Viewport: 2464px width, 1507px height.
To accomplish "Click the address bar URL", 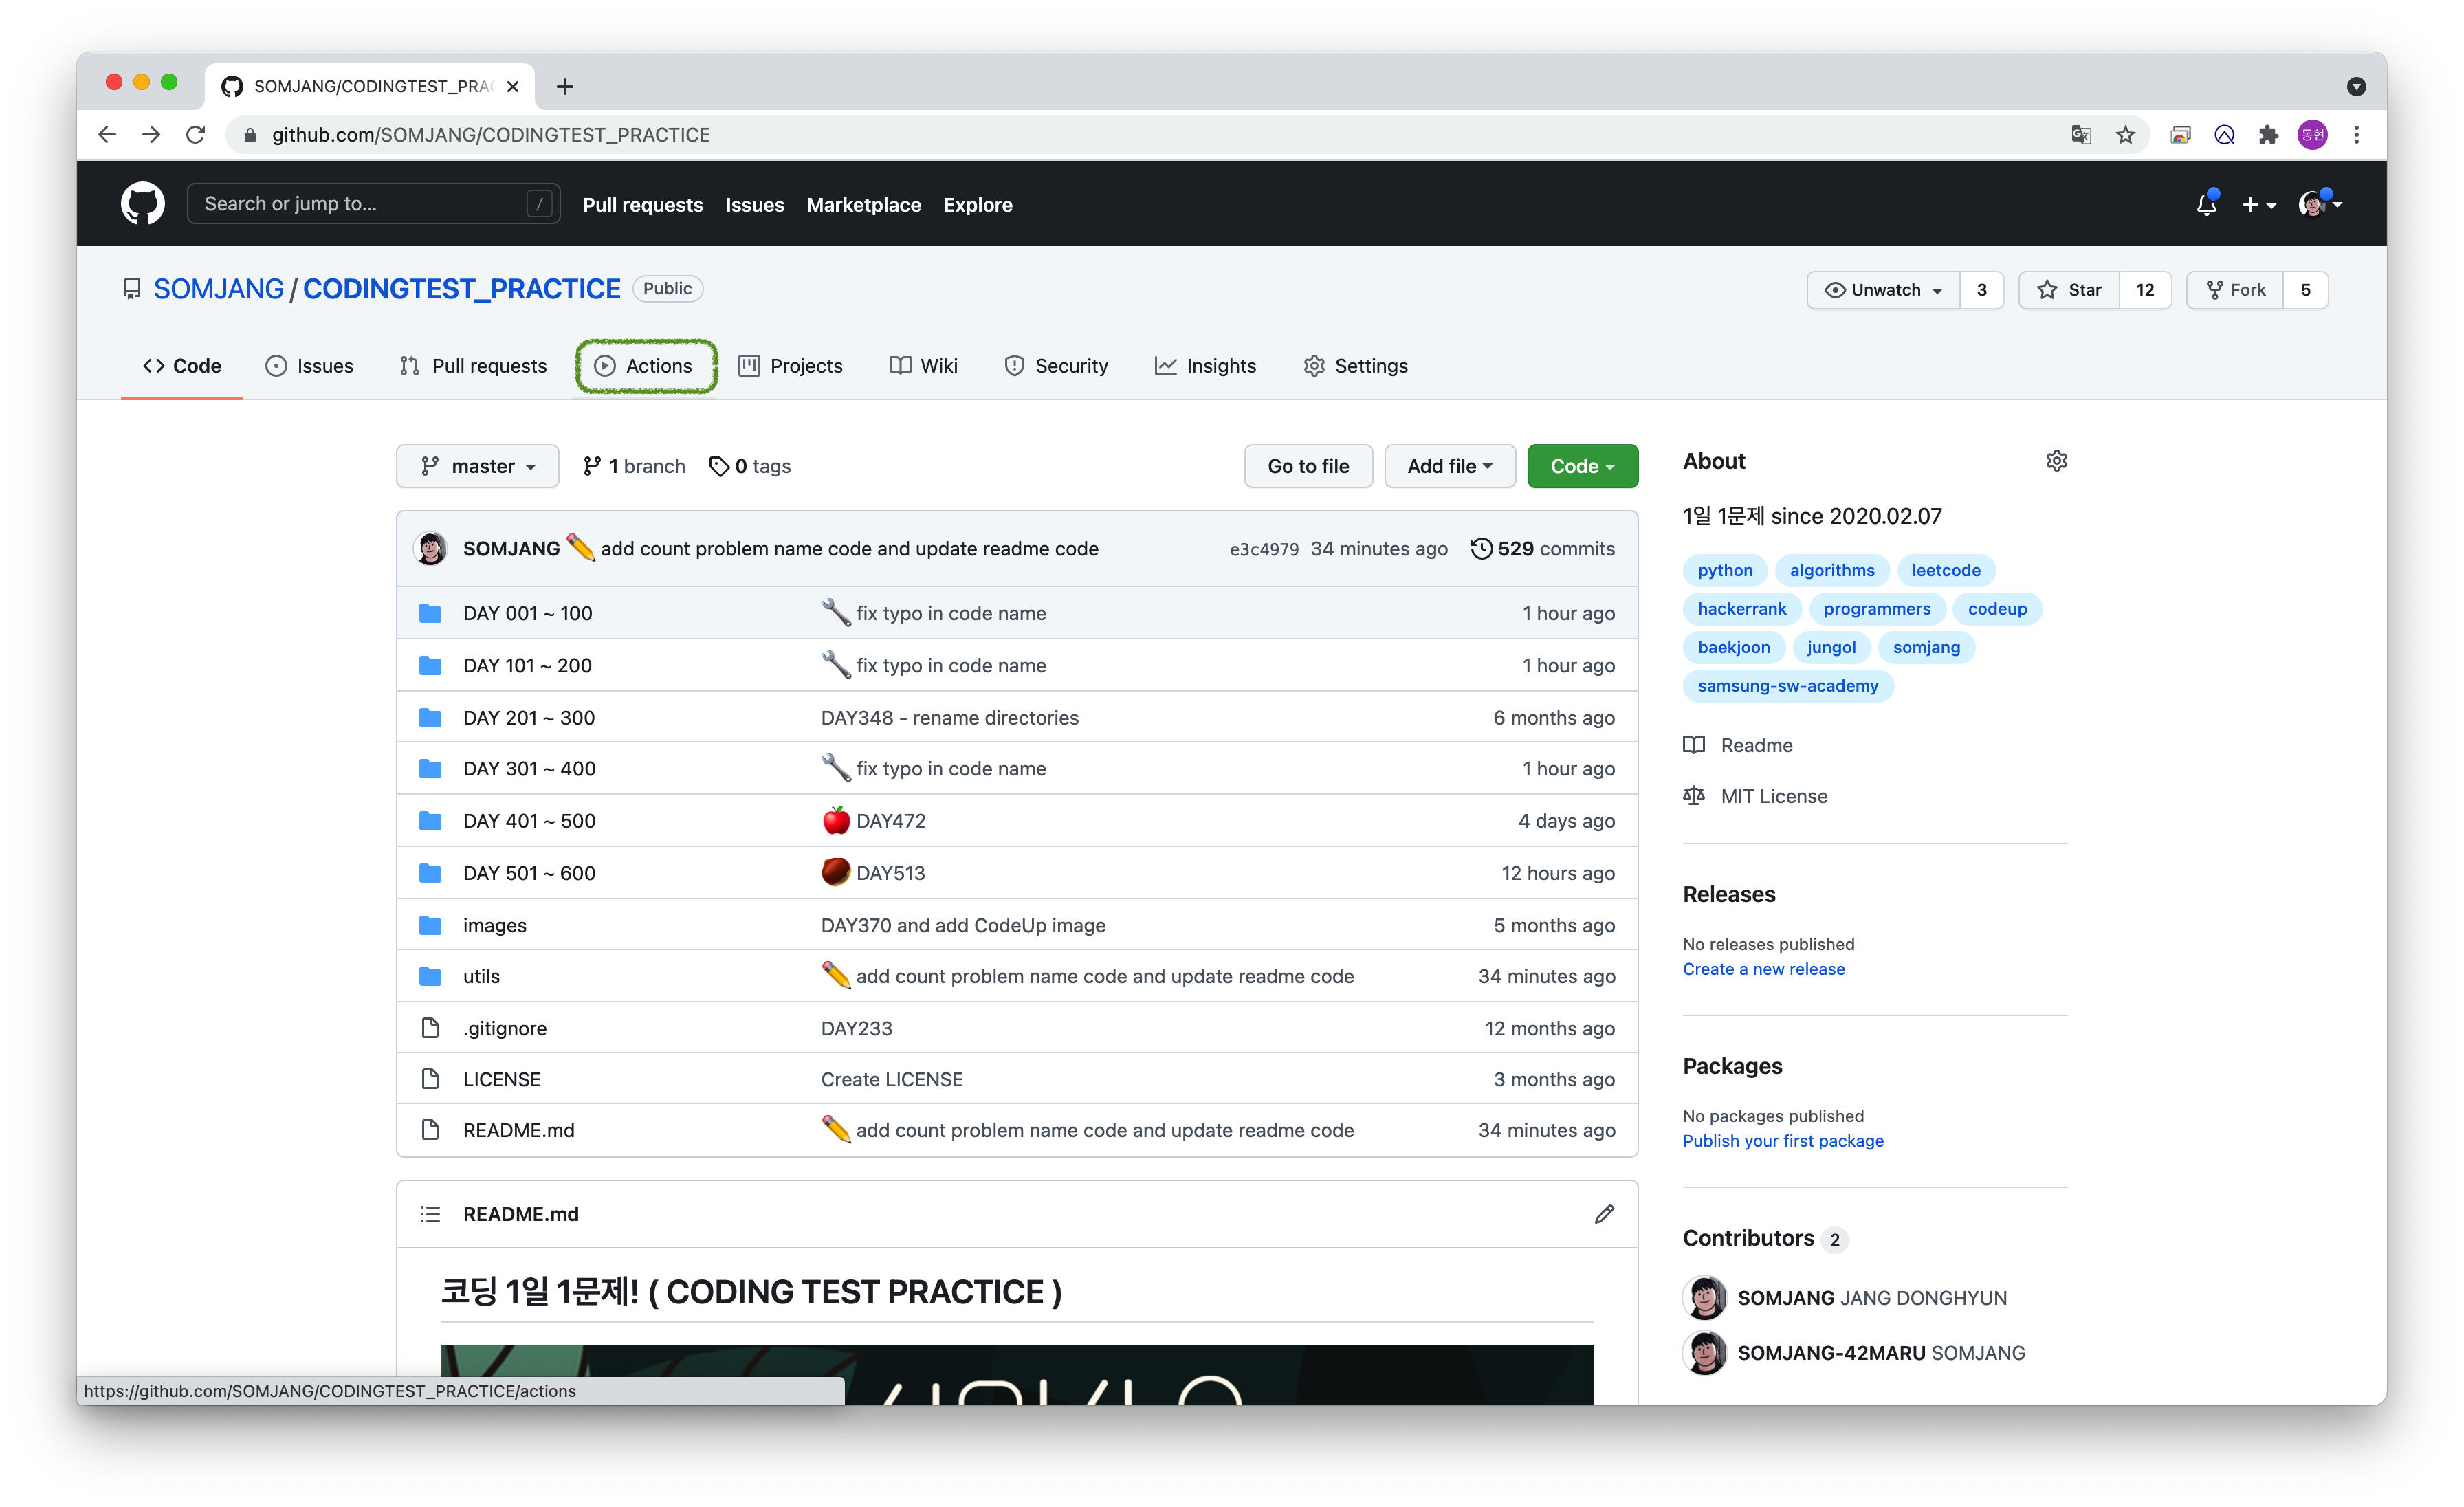I will 491,135.
